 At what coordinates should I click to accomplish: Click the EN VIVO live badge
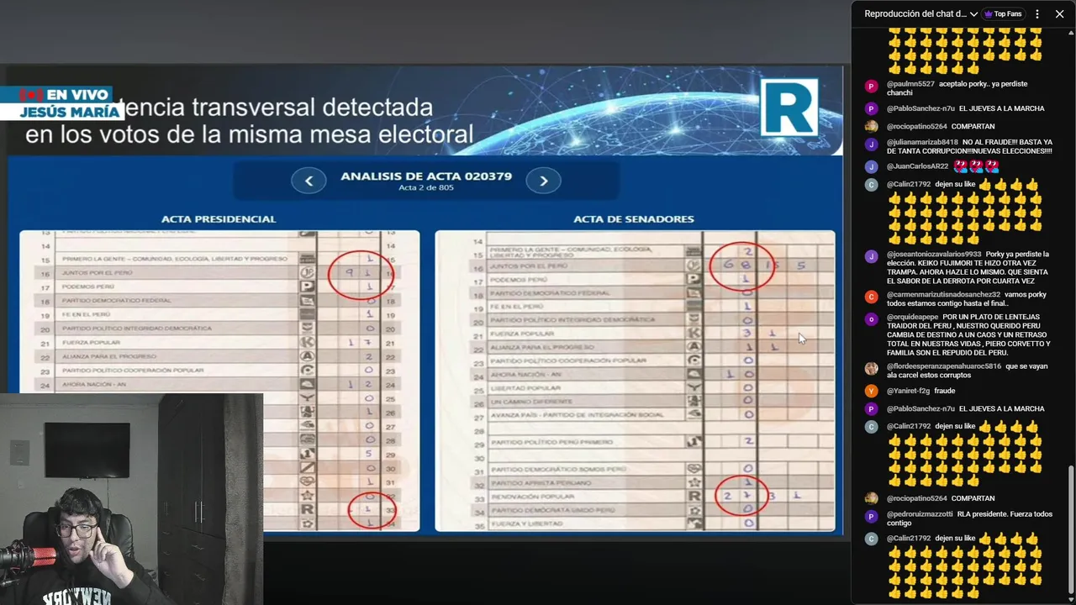click(x=66, y=95)
